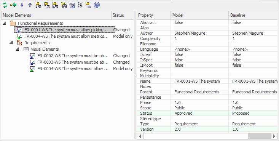This screenshot has width=279, height=141.
Task: Collapse the Visual Elements node
Action: coord(18,49)
